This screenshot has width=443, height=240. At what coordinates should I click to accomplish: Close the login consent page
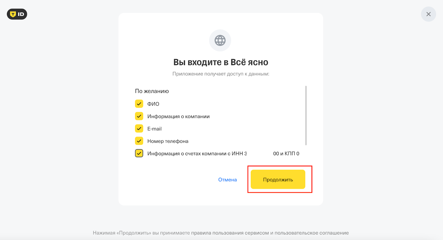click(x=428, y=14)
